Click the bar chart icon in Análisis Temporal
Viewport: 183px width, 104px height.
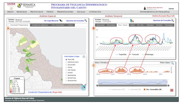132,21
